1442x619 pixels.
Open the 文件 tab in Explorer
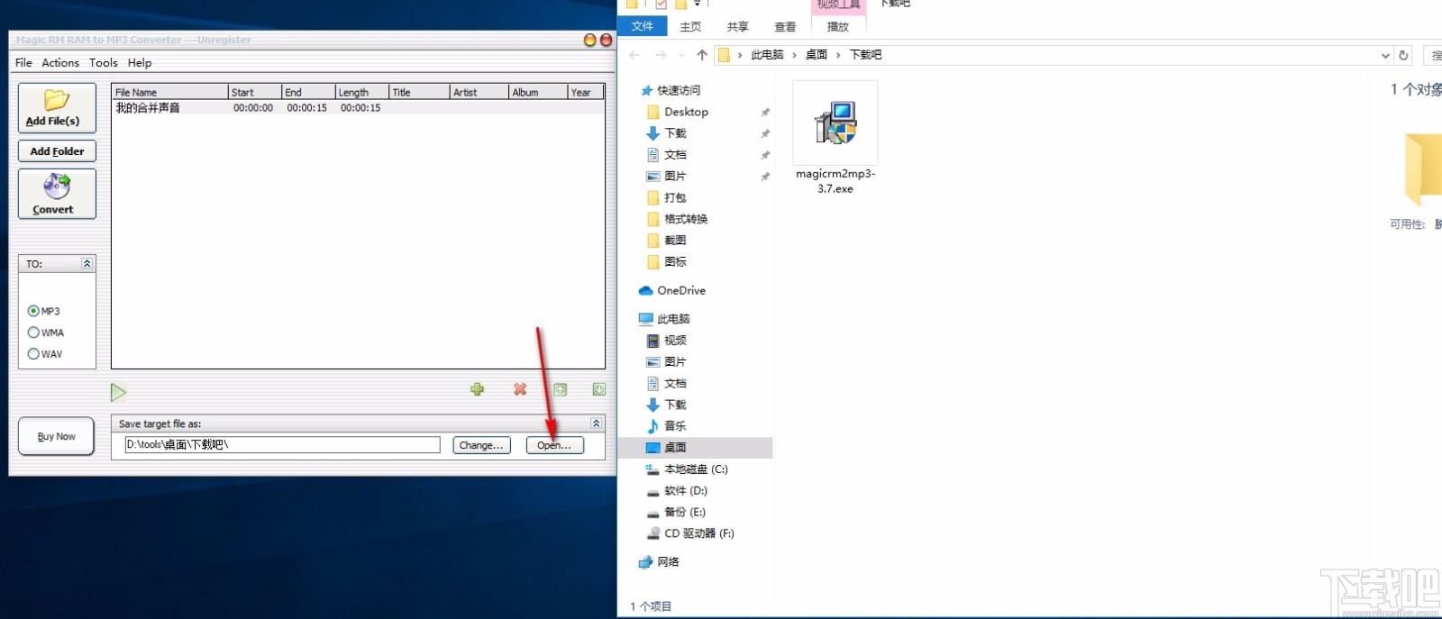[643, 26]
